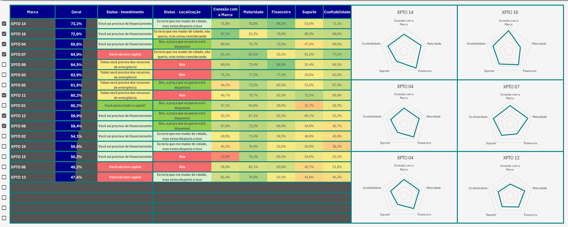Click the Confiabilidade table column header

point(337,12)
